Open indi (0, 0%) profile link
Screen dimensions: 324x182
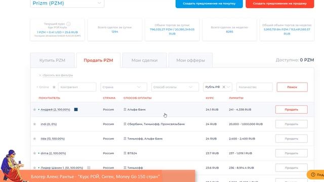49,124
